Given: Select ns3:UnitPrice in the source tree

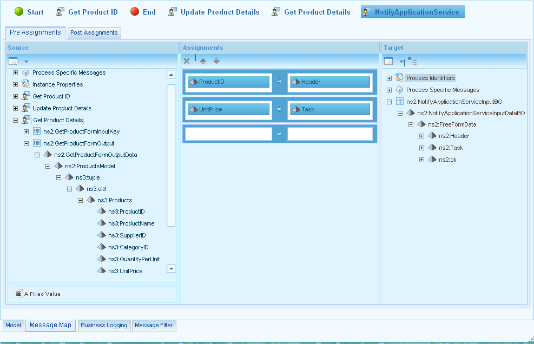Looking at the screenshot, I should pos(125,271).
